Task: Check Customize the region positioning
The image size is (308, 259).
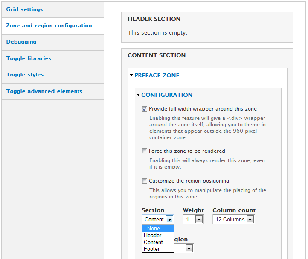Action: coord(144,181)
